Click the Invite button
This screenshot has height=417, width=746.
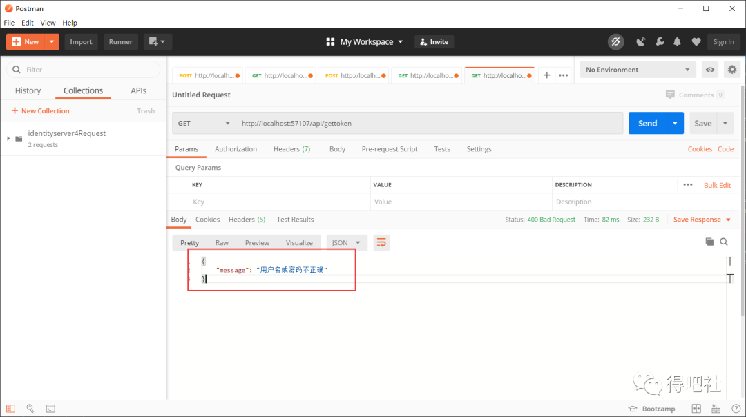pos(434,42)
